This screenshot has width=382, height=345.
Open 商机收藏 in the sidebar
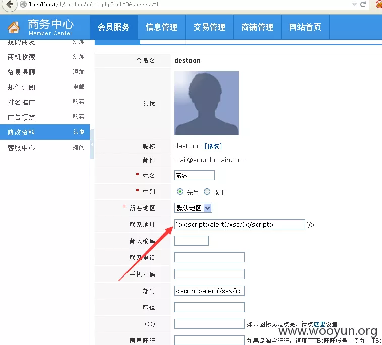(21, 57)
